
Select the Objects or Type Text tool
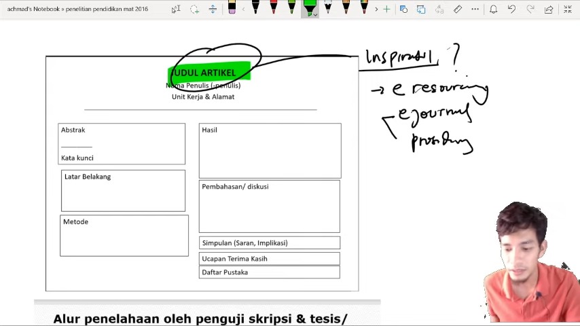(176, 9)
